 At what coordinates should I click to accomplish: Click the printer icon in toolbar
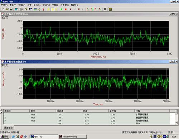21,9
